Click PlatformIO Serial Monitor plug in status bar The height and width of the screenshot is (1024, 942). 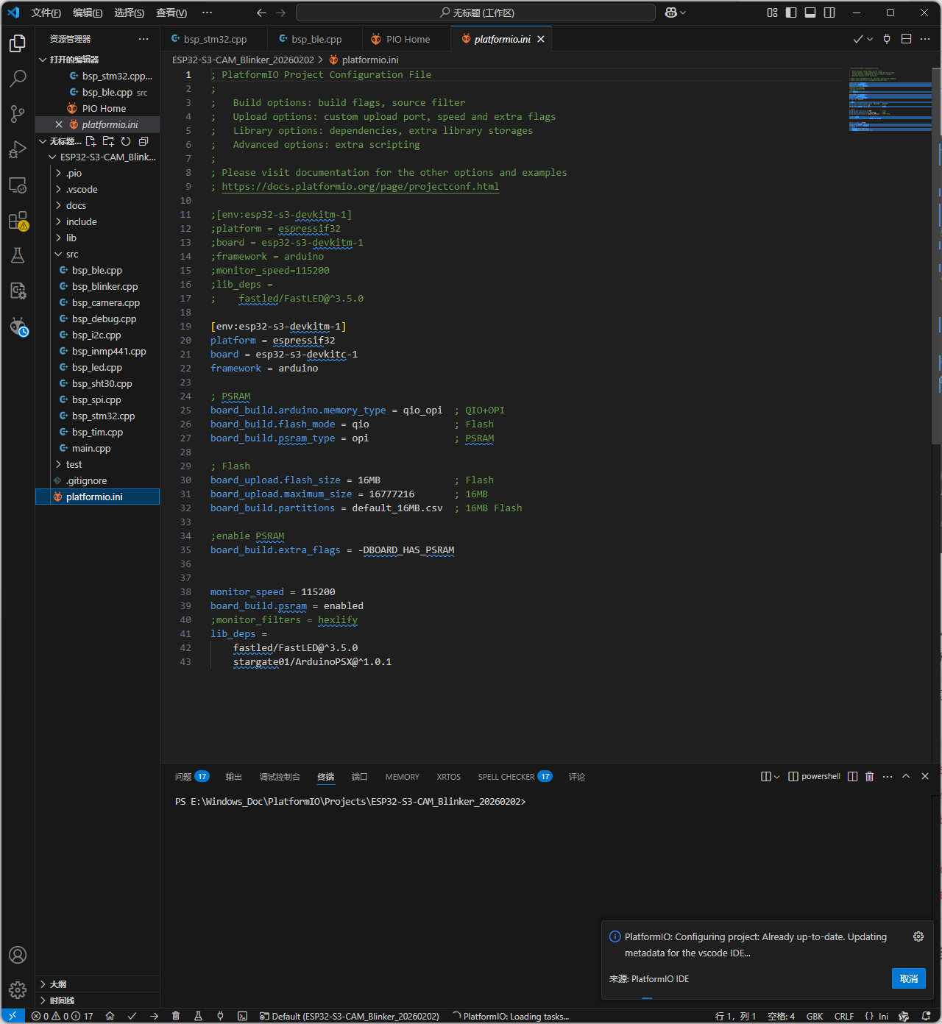click(220, 1016)
